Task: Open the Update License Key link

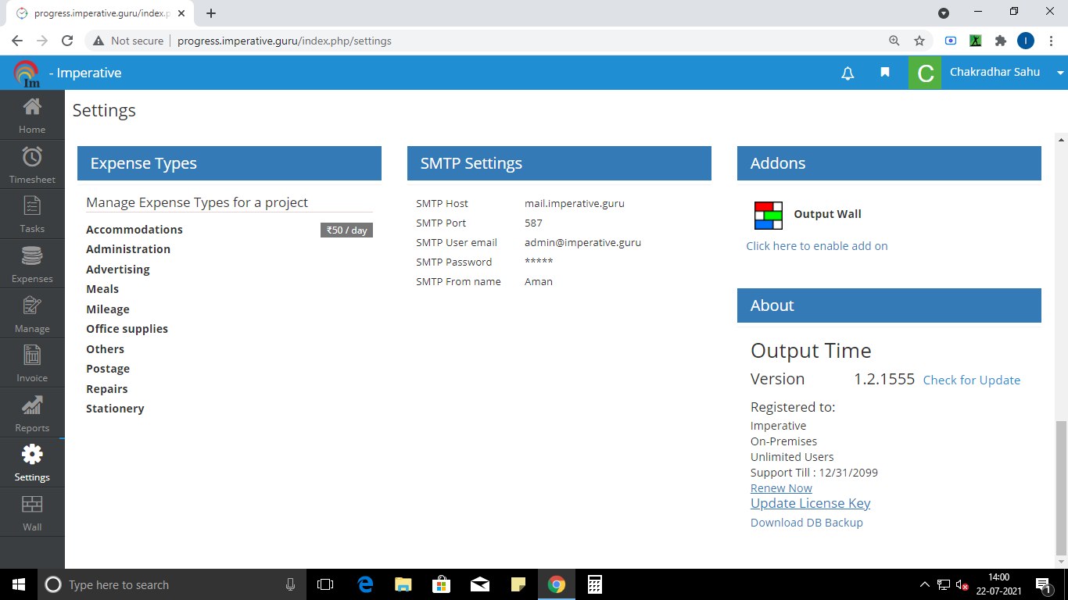Action: pyautogui.click(x=810, y=504)
